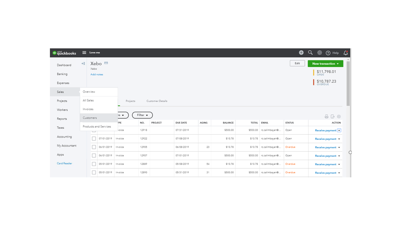The height and width of the screenshot is (226, 402).
Task: Tick the checkbox for invoice 12889
Action: [94, 164]
